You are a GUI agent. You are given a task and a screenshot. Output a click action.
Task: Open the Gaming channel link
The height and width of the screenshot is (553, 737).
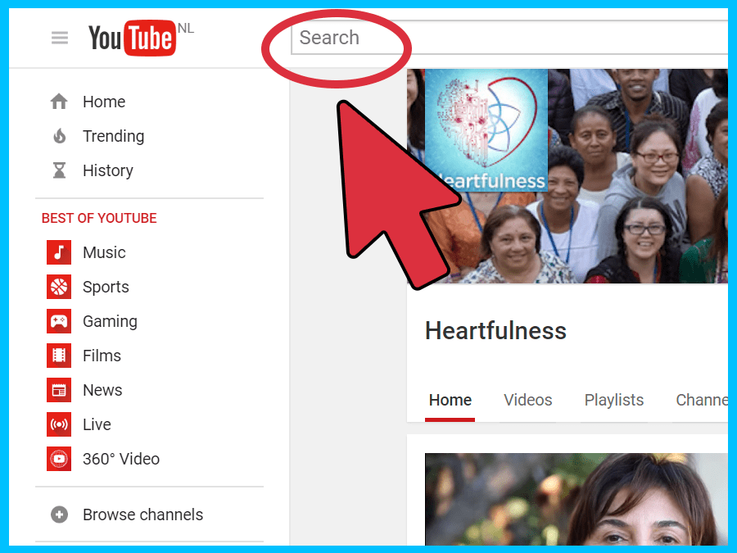pos(110,321)
